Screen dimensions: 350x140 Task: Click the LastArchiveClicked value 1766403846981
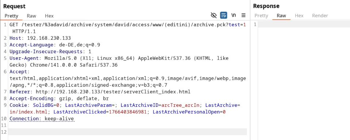[x=128, y=112]
